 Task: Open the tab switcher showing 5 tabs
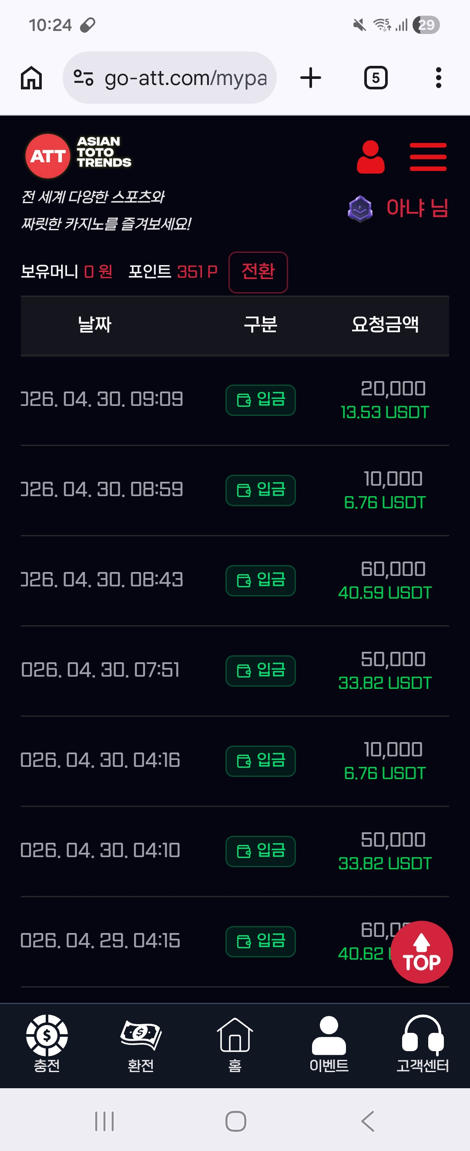[376, 78]
